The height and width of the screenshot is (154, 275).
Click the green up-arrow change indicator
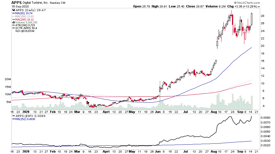tap(259, 7)
